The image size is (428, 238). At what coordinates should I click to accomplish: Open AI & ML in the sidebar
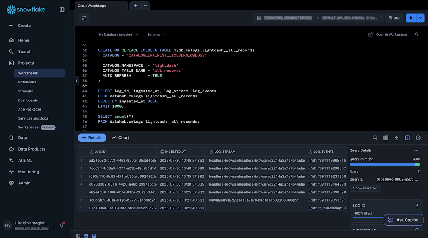[25, 160]
